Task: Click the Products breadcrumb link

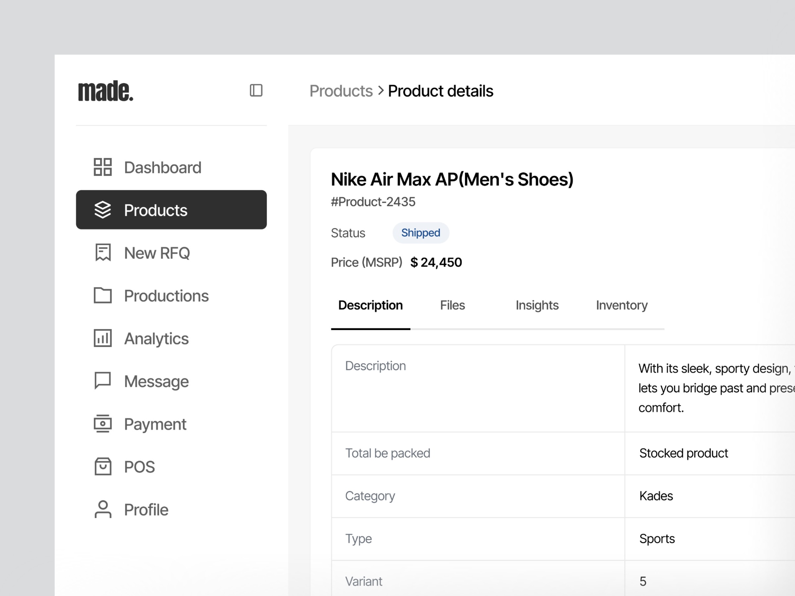Action: coord(341,90)
